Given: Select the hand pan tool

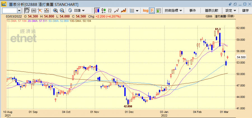Looking at the screenshot, I should click(27, 11).
